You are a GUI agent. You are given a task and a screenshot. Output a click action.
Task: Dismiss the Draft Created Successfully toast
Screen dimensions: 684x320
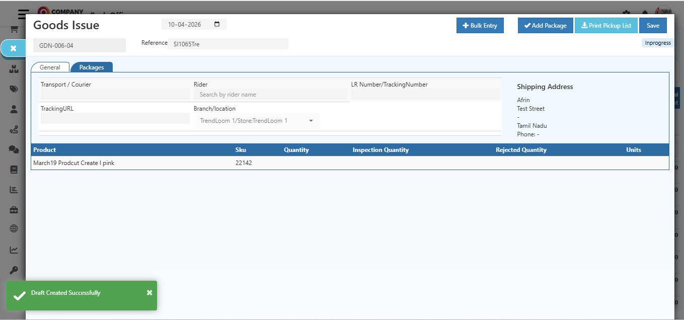point(149,292)
